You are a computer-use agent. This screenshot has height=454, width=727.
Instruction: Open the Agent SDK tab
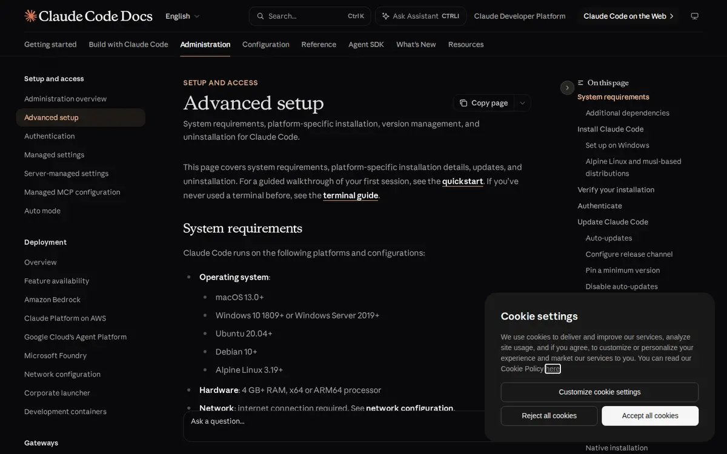tap(366, 44)
